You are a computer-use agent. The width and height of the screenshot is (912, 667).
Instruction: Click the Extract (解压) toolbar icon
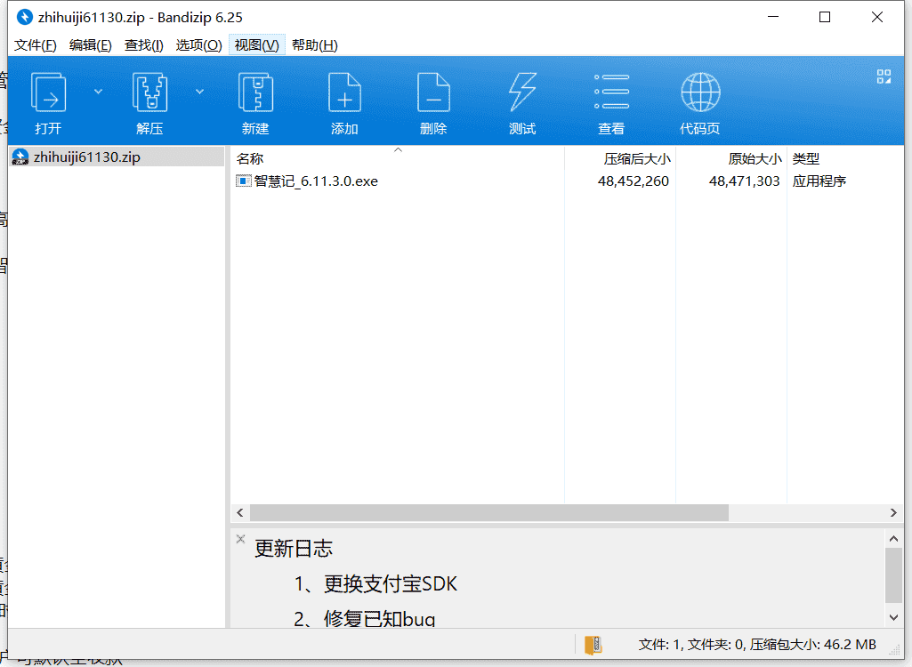pos(150,92)
